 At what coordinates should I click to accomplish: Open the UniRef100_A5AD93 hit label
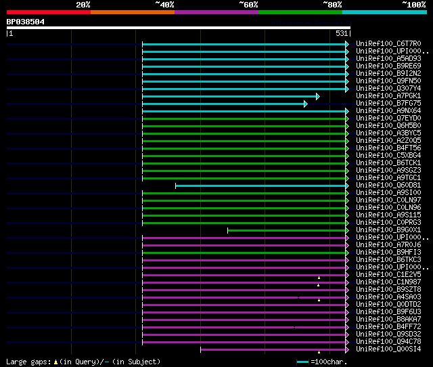(388, 59)
